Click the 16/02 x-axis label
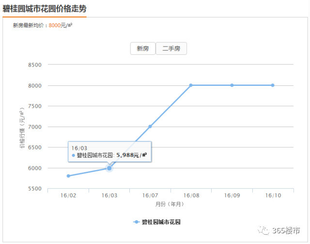 point(68,195)
